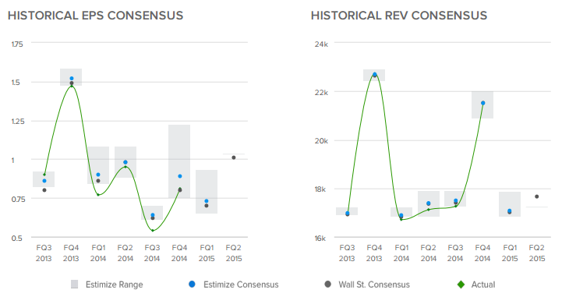Click the 16k REV y-axis value
569x304 pixels.
pyautogui.click(x=321, y=239)
